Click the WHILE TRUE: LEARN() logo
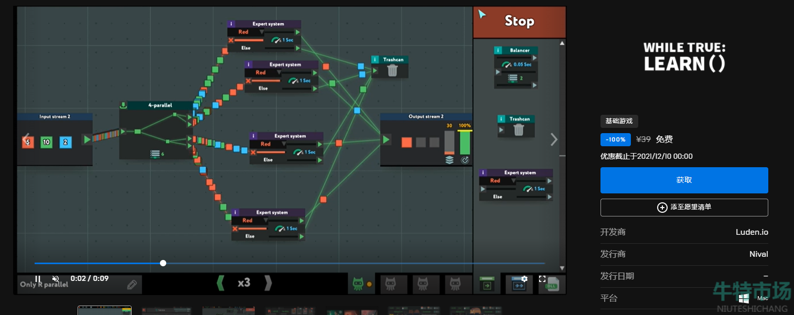Screen dimensions: 794x315 point(684,57)
